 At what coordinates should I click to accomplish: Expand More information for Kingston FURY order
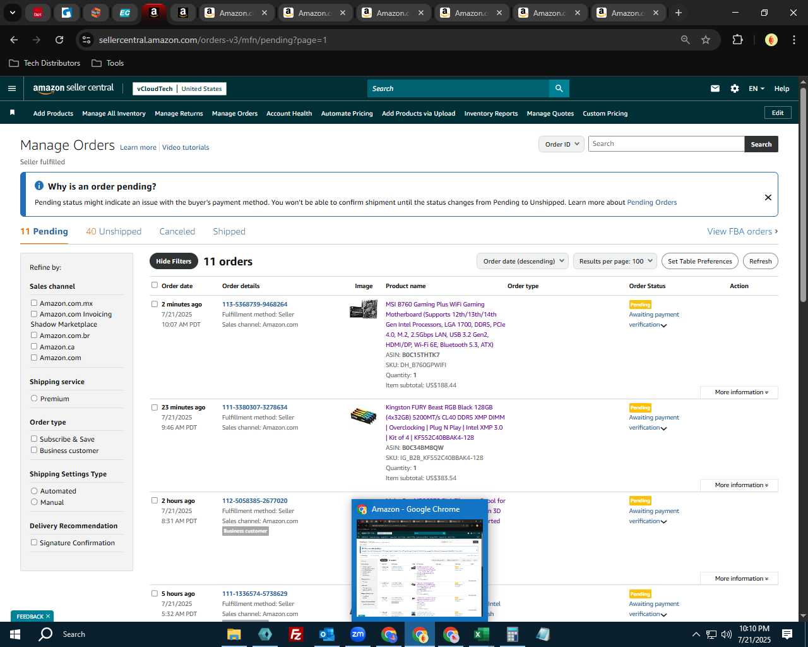pos(739,485)
